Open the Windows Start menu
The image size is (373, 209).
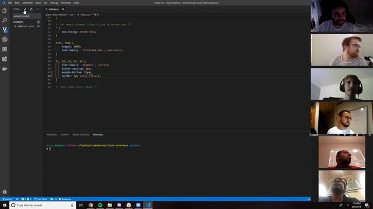pos(5,205)
